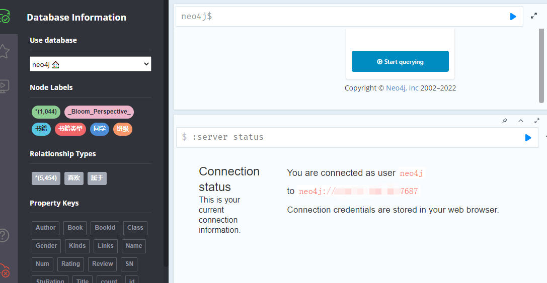Select the _Bloom_Perspective_ node label

coord(99,112)
